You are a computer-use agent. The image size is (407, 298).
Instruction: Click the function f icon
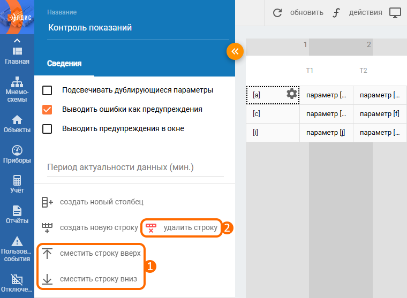point(336,13)
